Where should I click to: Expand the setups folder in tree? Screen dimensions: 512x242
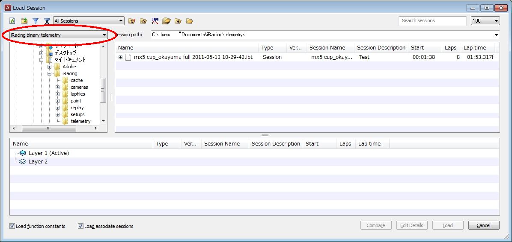57,115
